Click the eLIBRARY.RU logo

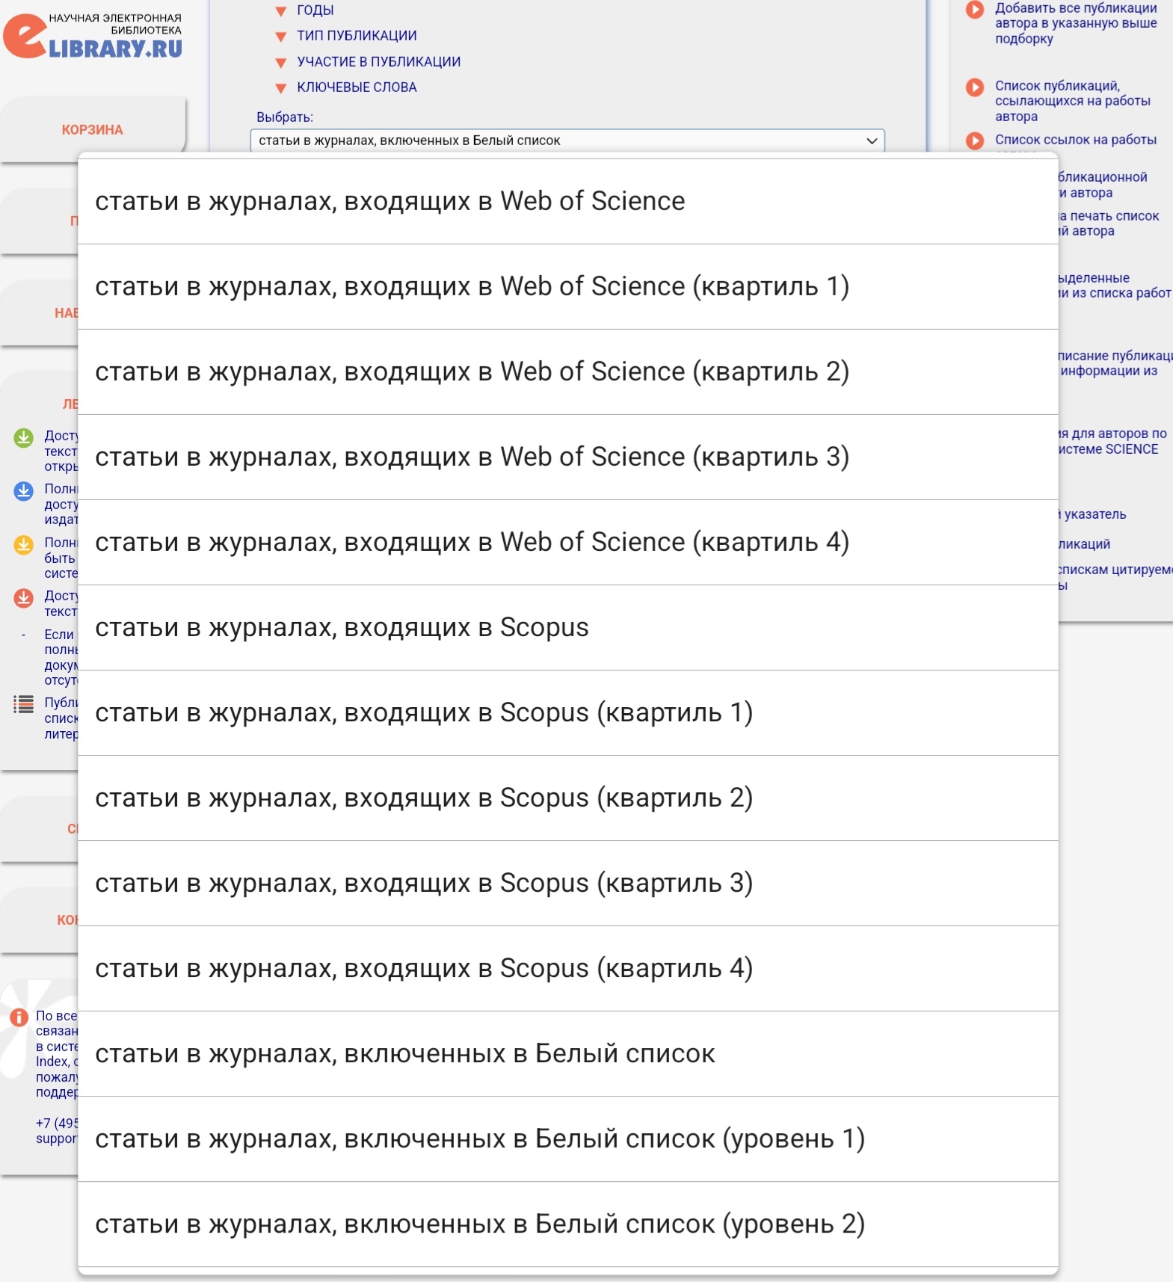tap(93, 36)
